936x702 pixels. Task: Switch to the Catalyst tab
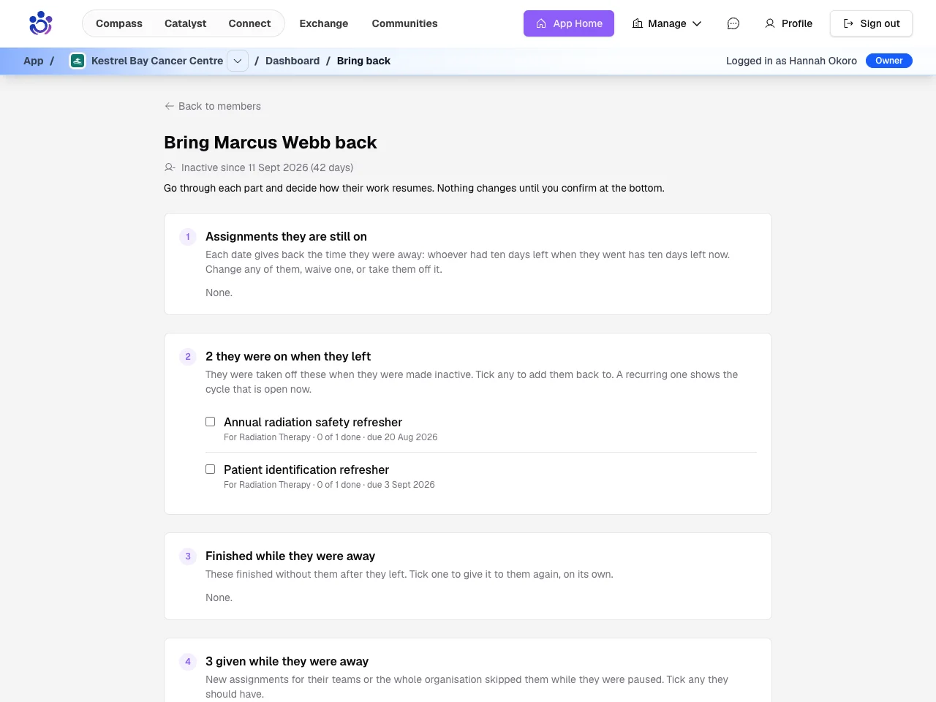(x=185, y=23)
